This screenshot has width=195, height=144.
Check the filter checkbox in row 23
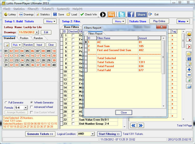tap(73, 124)
